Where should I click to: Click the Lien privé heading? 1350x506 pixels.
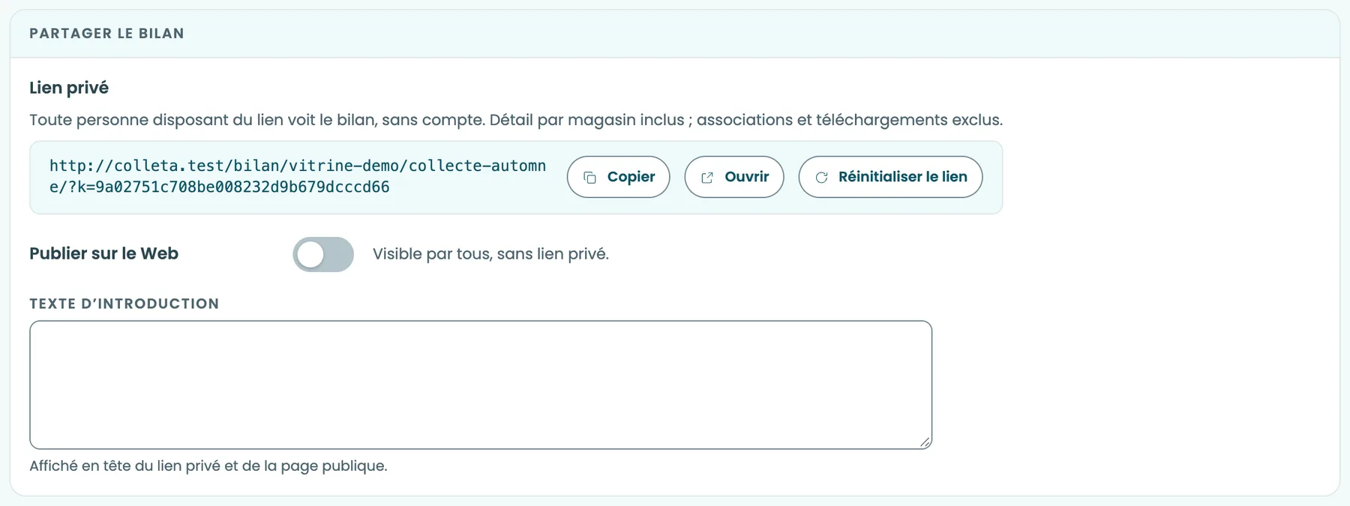tap(69, 88)
